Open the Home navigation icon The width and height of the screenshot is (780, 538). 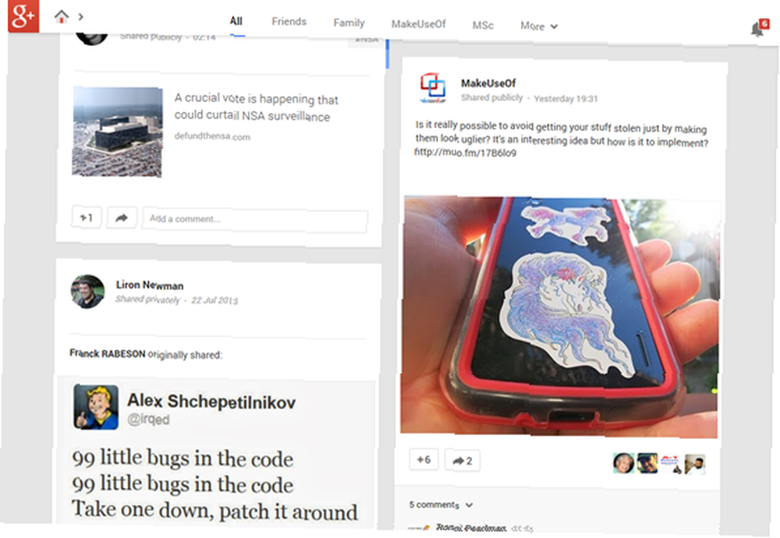pyautogui.click(x=61, y=17)
